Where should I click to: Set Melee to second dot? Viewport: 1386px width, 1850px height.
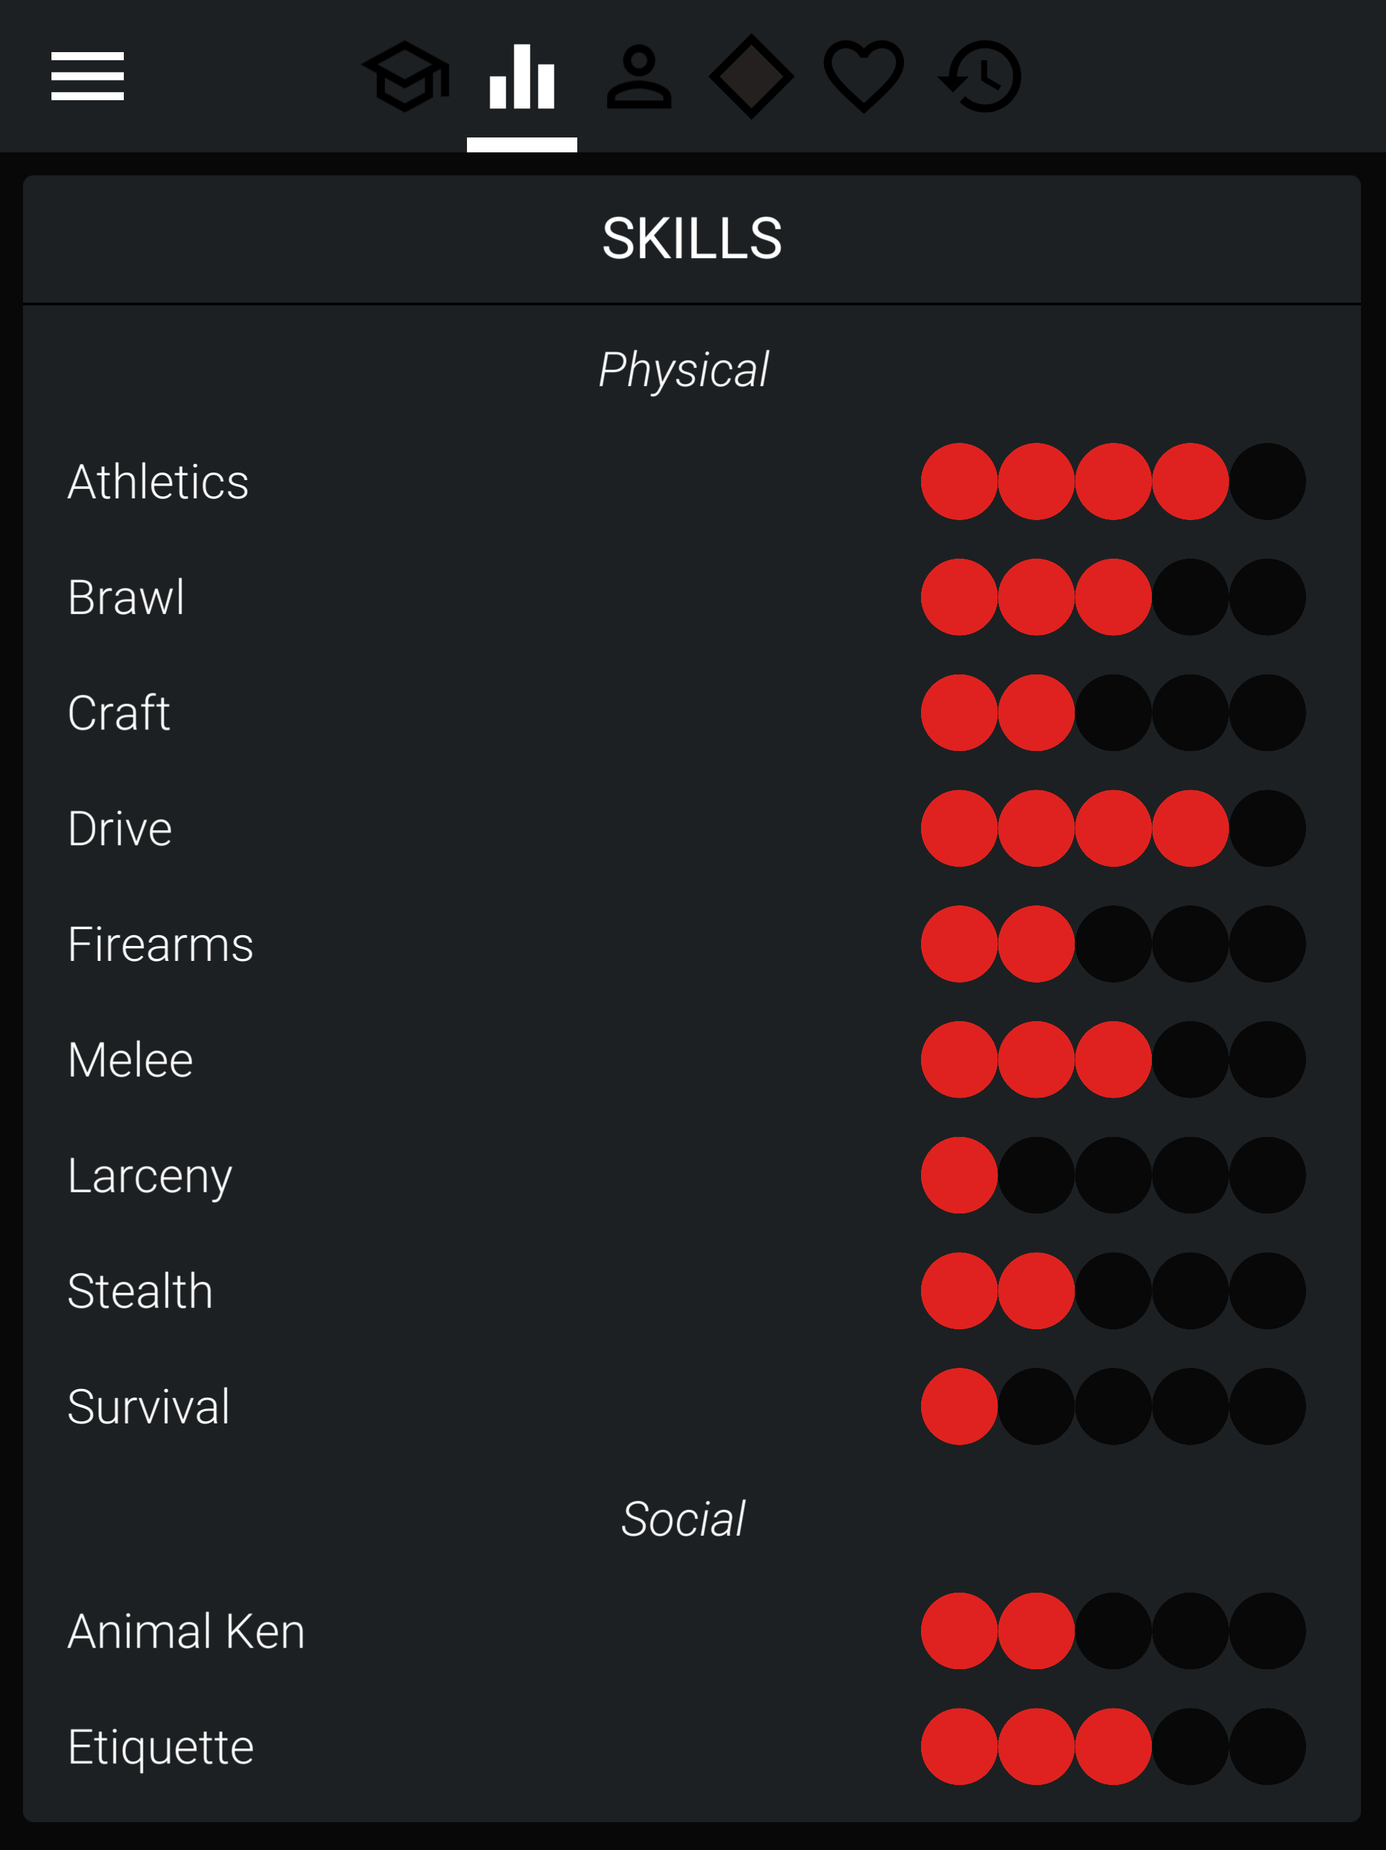1037,1060
